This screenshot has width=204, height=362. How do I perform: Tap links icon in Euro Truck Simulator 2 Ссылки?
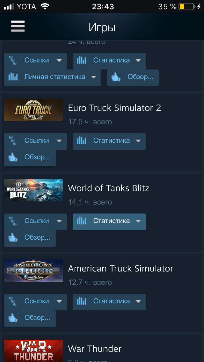[13, 141]
